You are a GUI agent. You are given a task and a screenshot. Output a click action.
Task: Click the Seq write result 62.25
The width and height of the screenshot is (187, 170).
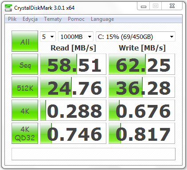click(142, 64)
